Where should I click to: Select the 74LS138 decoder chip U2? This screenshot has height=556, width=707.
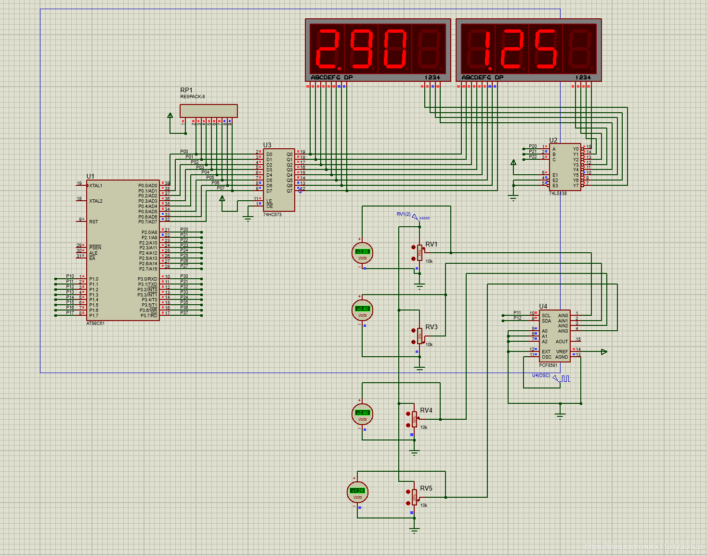pos(565,167)
